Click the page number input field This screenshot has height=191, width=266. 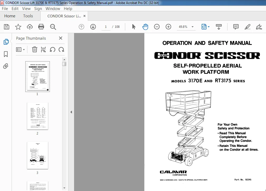coord(106,27)
